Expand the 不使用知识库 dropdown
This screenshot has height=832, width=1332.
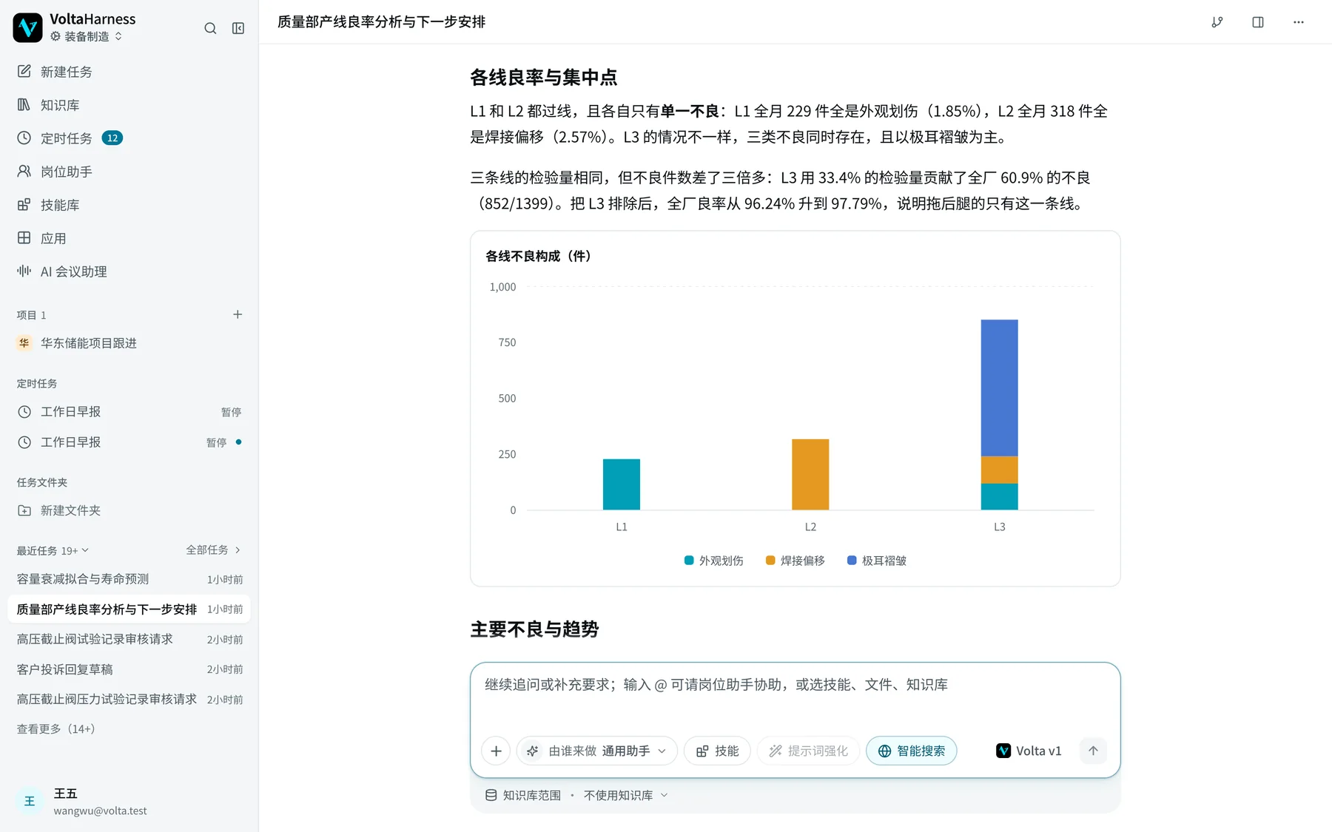(626, 796)
